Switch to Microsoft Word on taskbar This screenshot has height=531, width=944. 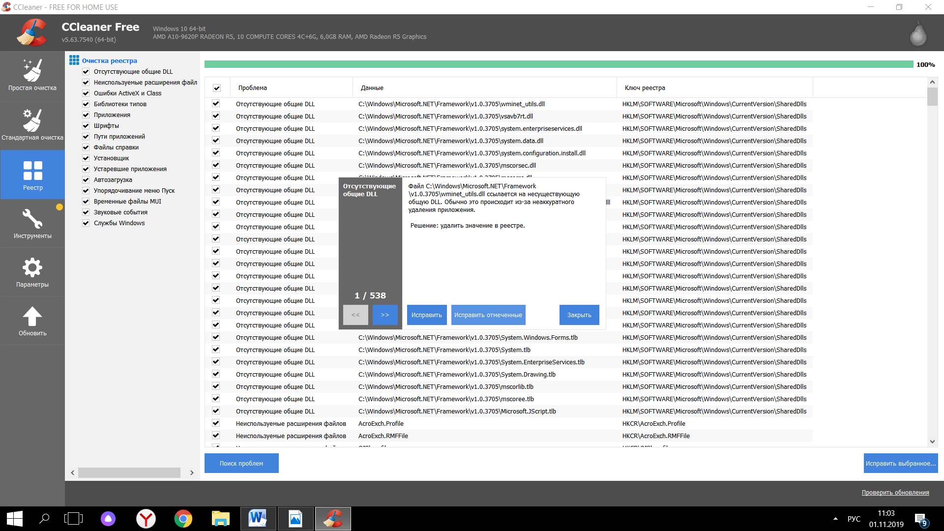click(258, 519)
